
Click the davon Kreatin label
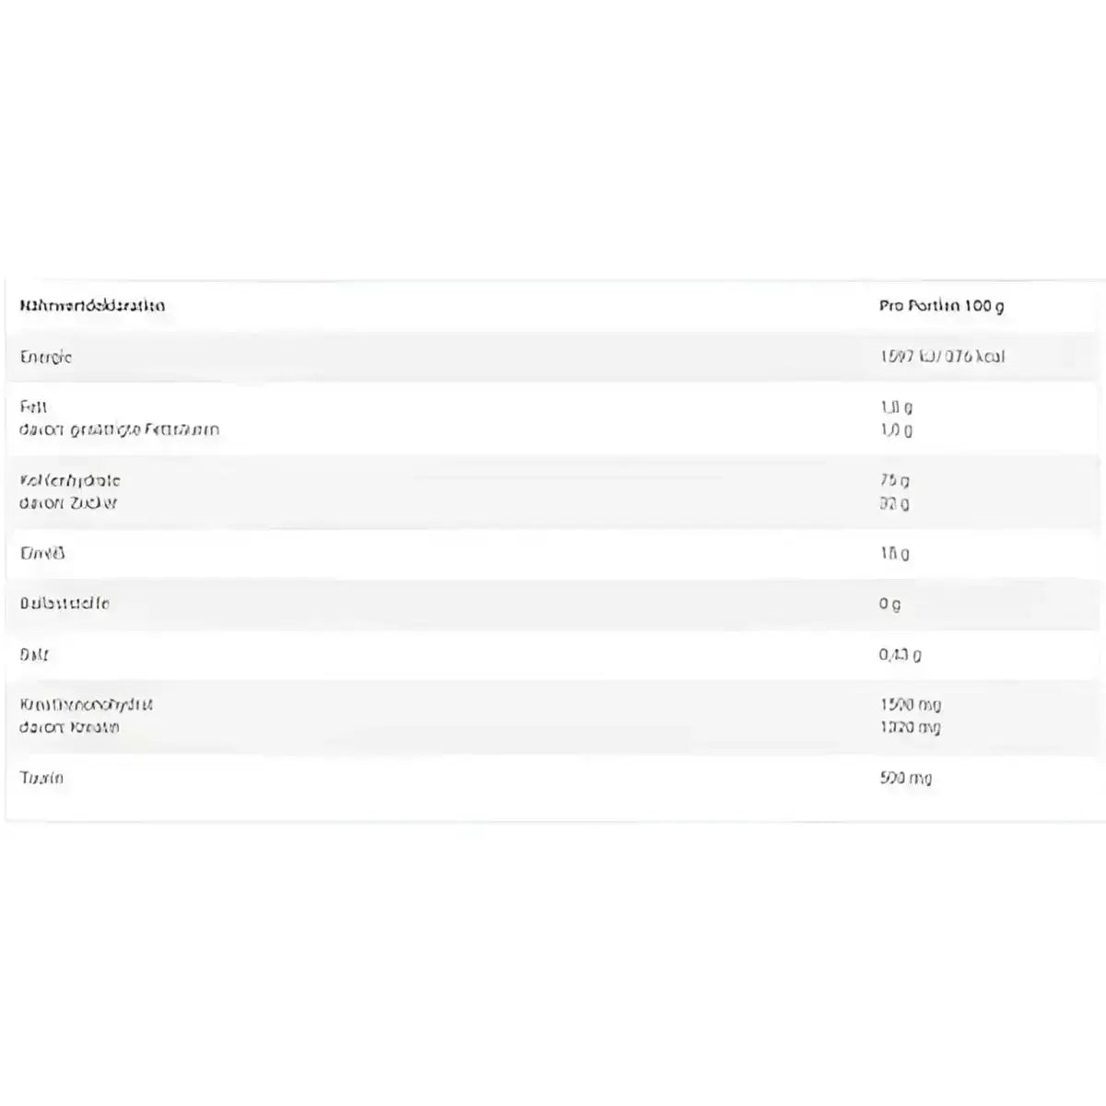point(69,727)
